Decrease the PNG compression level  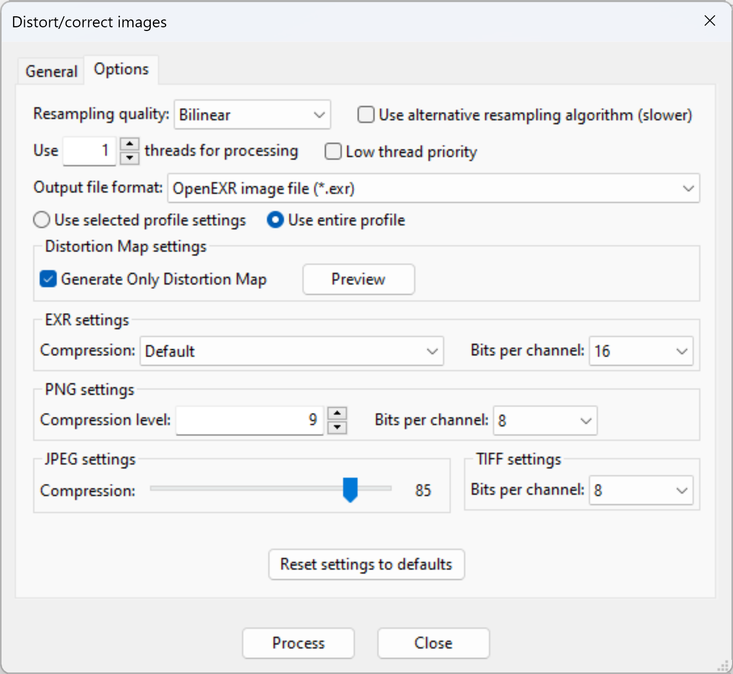click(337, 427)
